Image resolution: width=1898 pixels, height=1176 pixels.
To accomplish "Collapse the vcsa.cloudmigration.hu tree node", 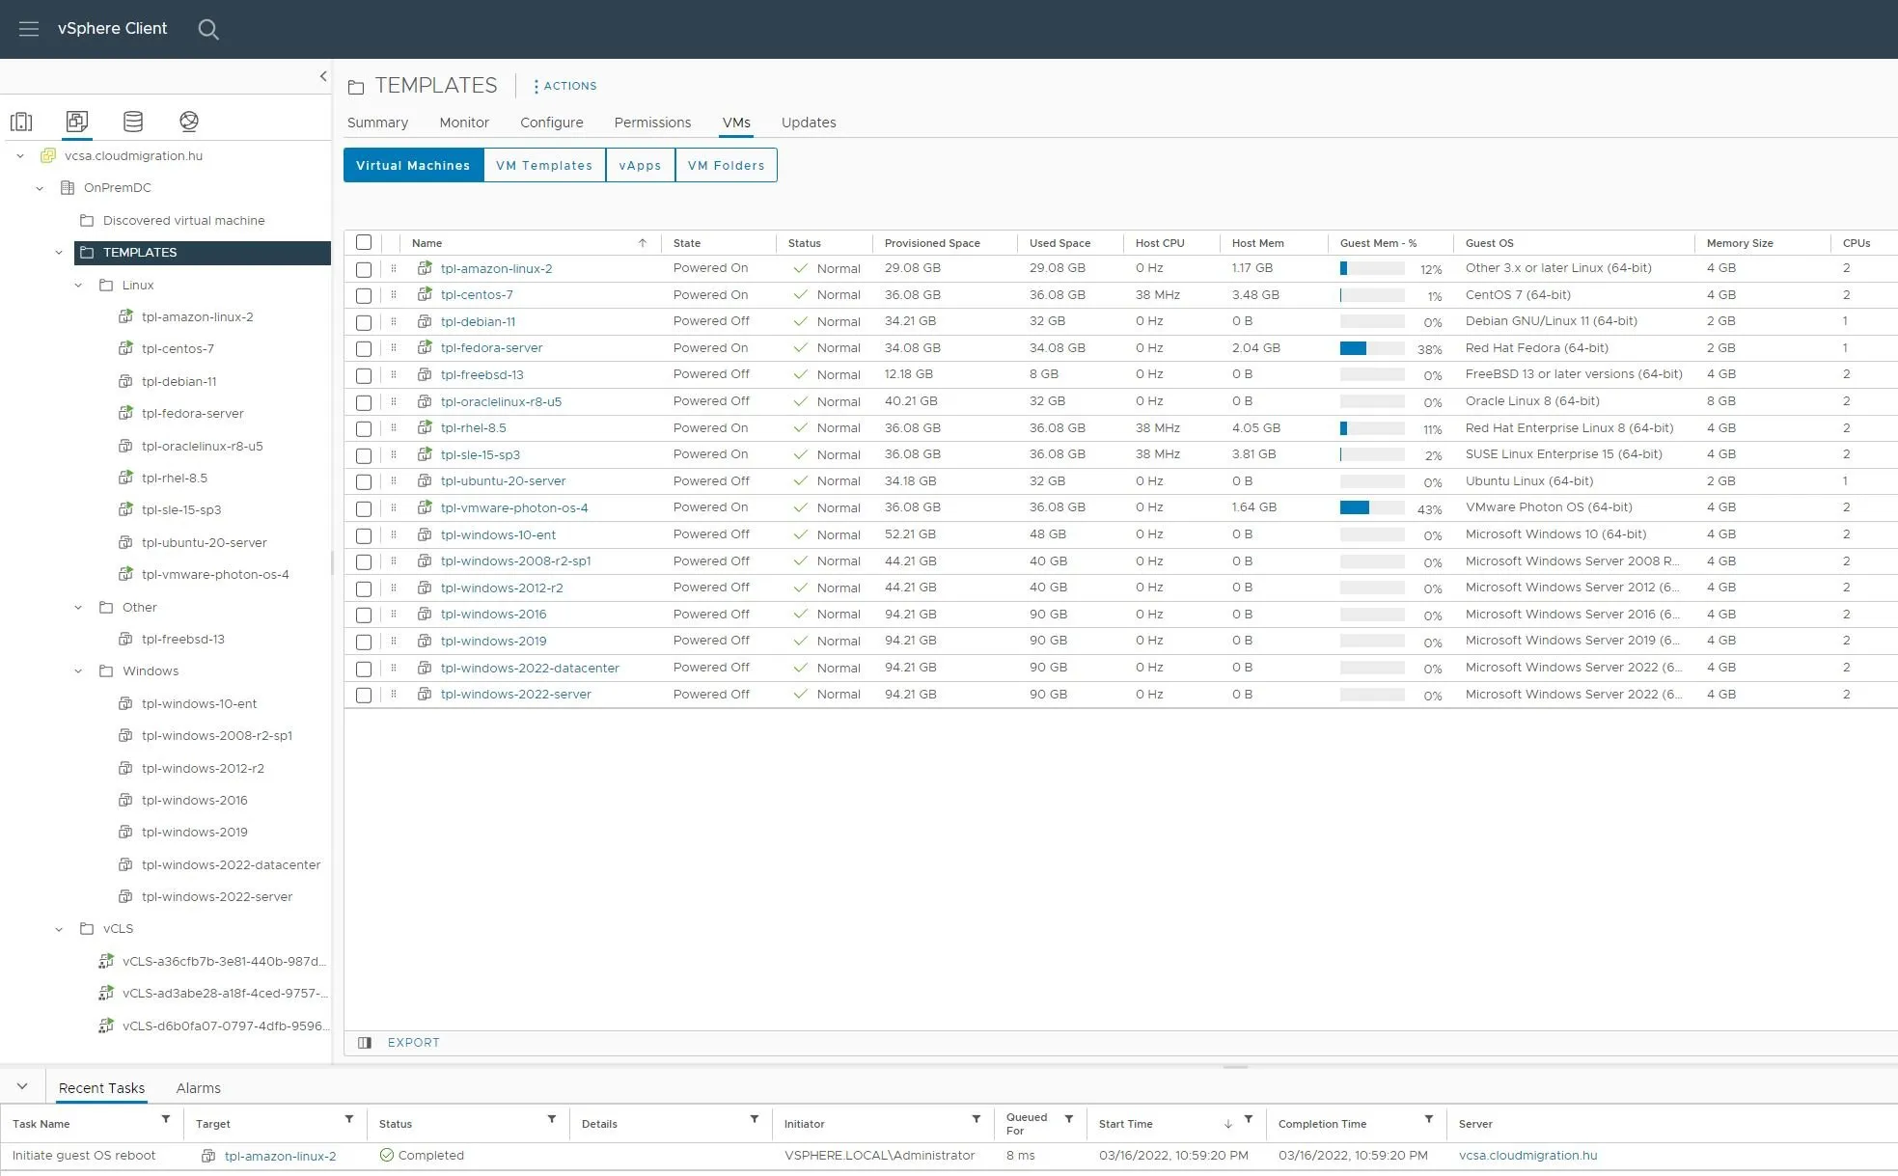I will click(20, 156).
